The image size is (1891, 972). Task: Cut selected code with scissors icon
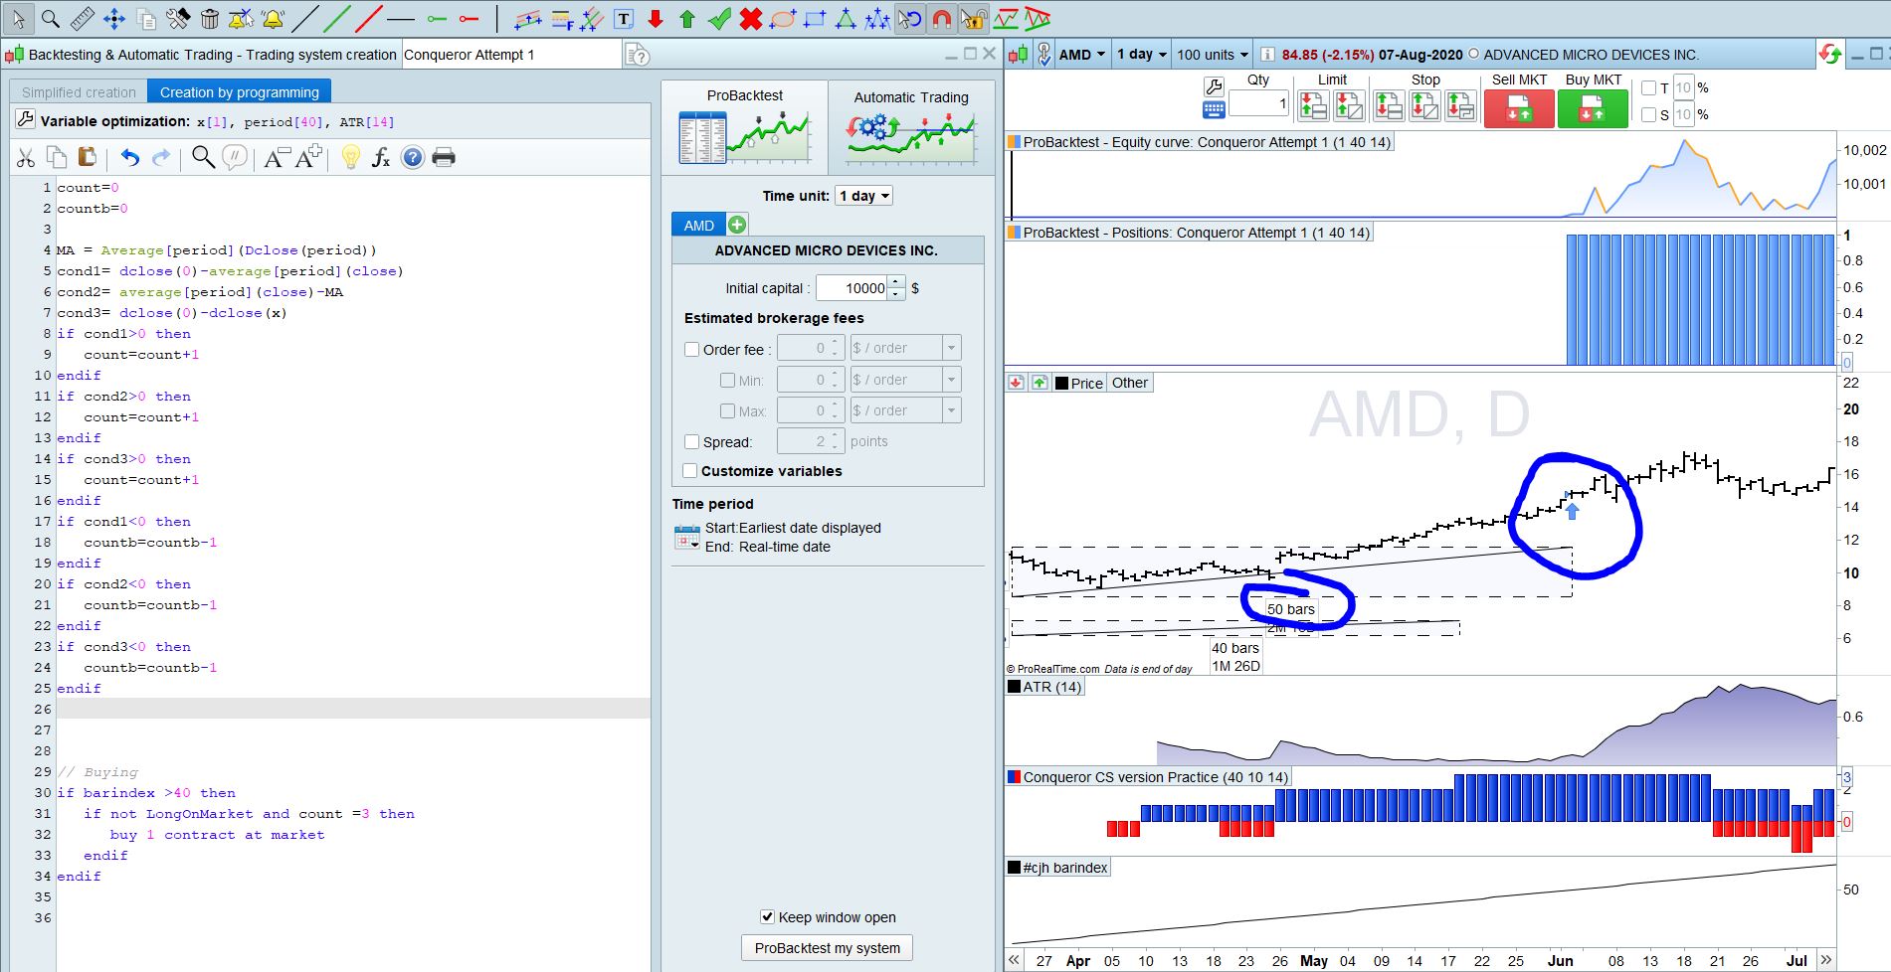point(26,157)
